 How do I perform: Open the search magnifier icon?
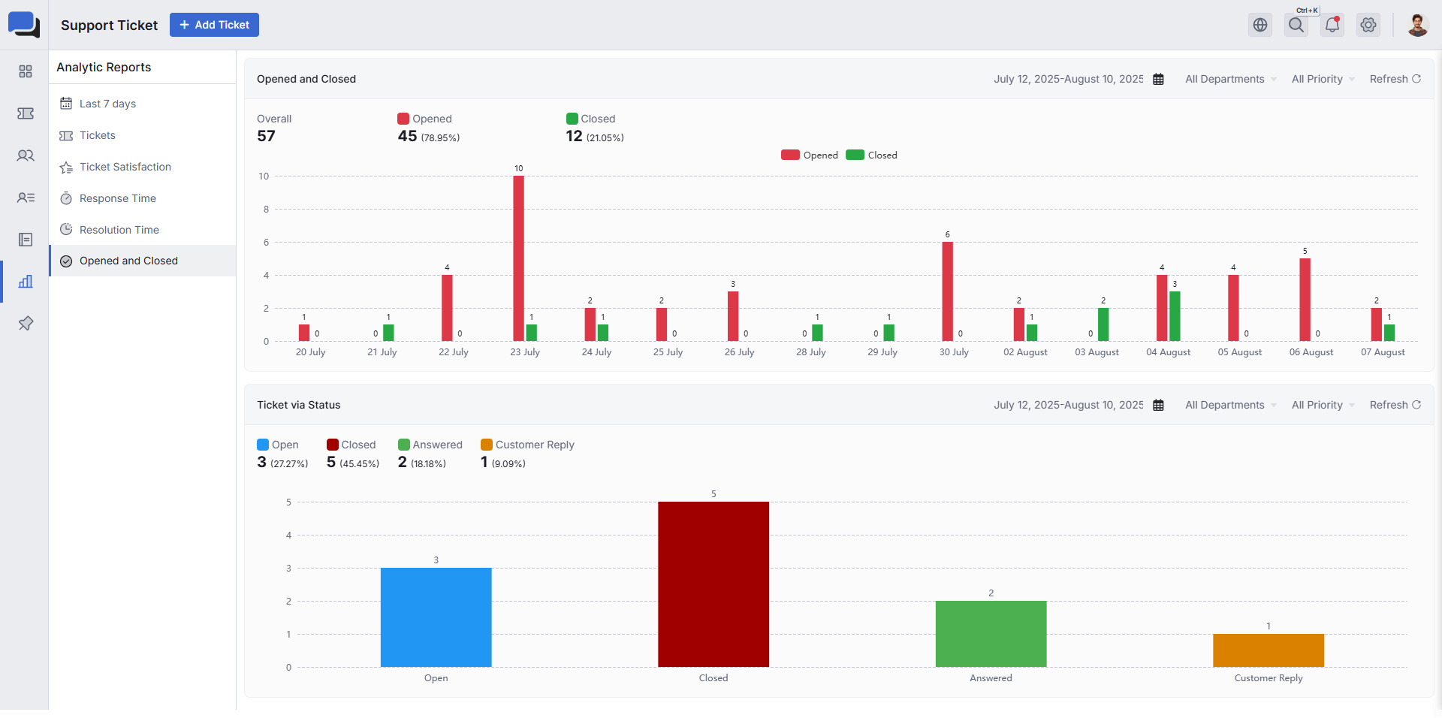click(1296, 25)
